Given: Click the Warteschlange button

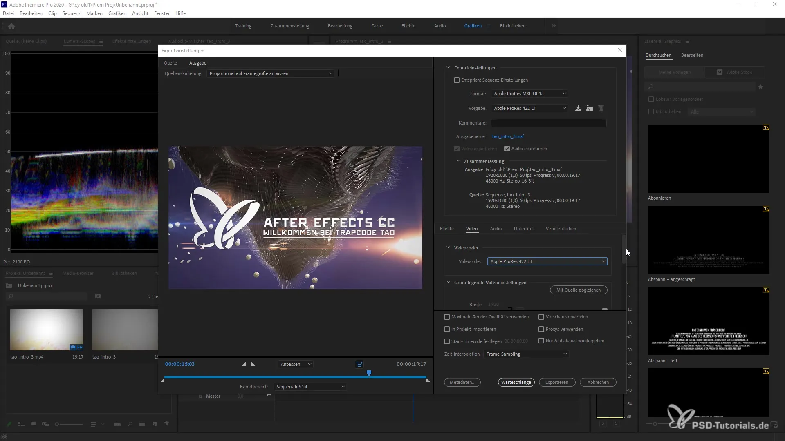Looking at the screenshot, I should [516, 382].
